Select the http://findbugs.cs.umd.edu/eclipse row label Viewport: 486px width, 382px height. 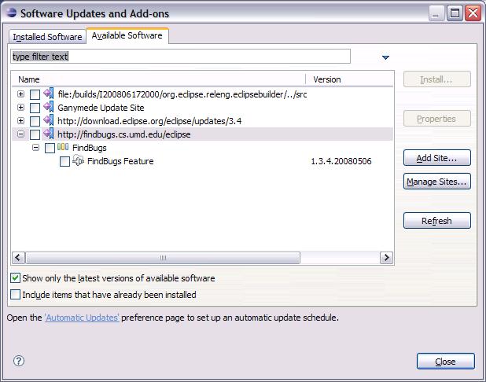click(124, 134)
